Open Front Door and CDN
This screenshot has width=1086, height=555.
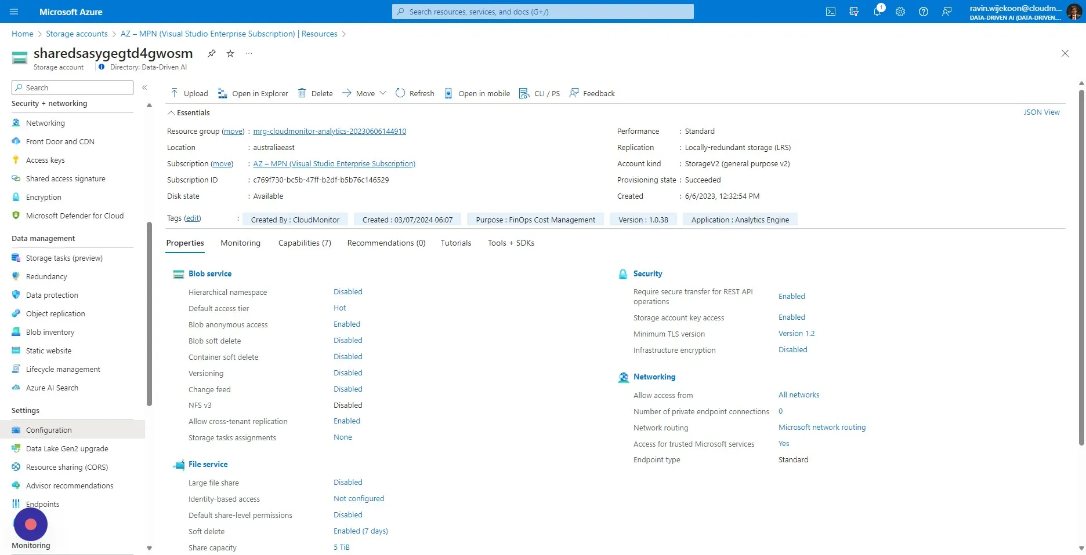(60, 141)
